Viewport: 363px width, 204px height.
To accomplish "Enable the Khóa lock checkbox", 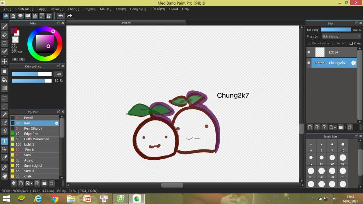I will pyautogui.click(x=351, y=43).
